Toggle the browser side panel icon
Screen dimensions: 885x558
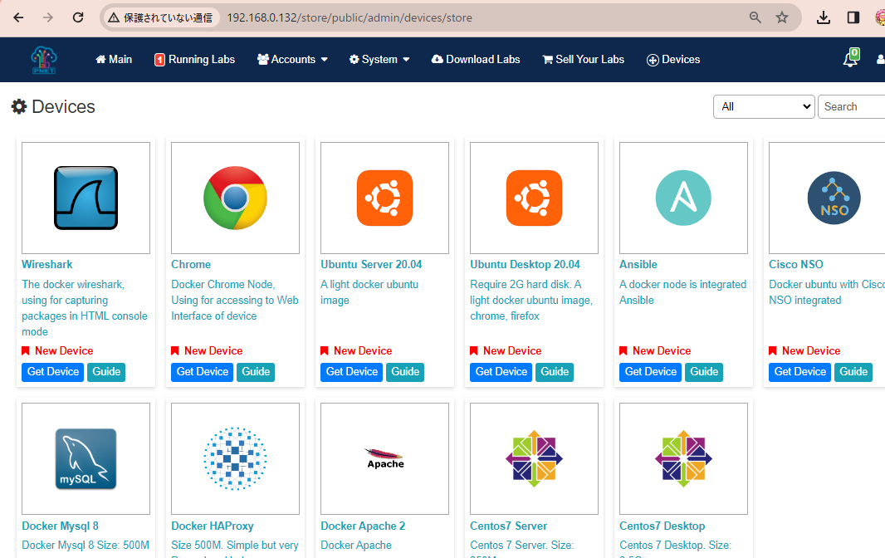point(853,17)
